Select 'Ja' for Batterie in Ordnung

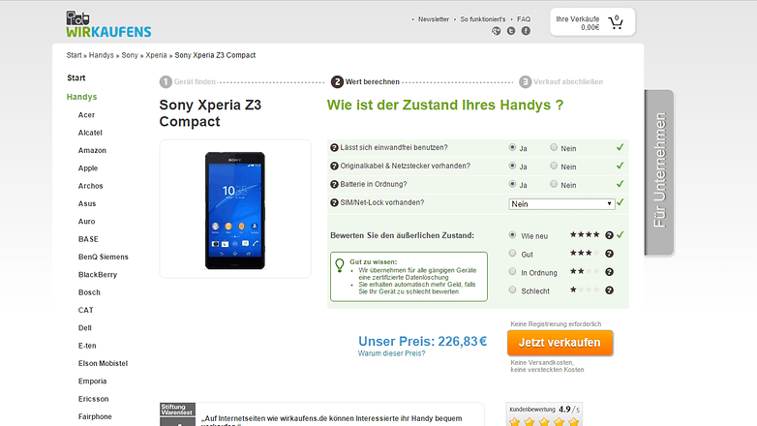pos(512,184)
